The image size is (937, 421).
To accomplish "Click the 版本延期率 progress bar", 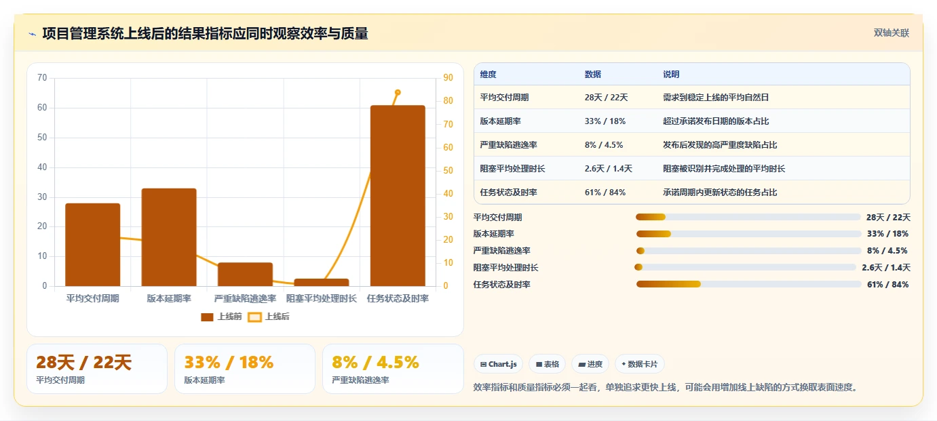I will [748, 234].
